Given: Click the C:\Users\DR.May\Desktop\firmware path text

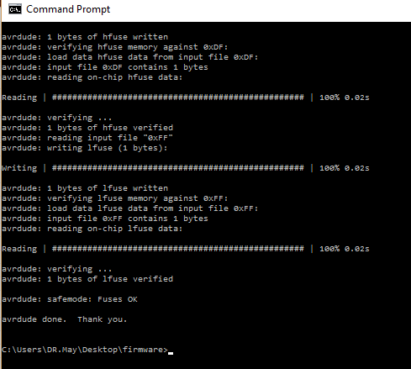Looking at the screenshot, I should pos(85,350).
